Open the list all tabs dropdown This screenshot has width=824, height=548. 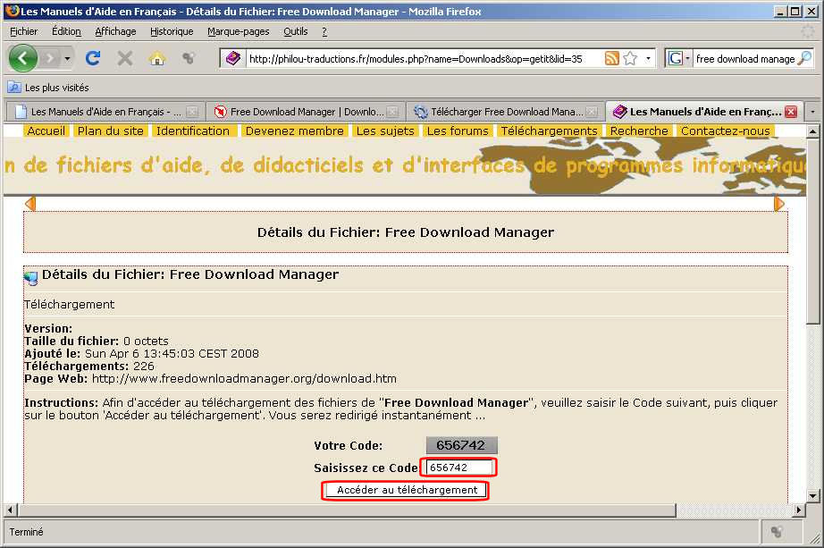812,112
